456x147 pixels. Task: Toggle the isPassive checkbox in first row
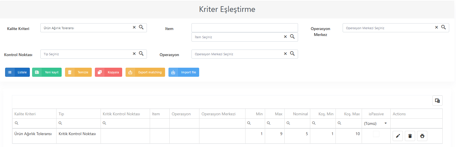click(376, 134)
